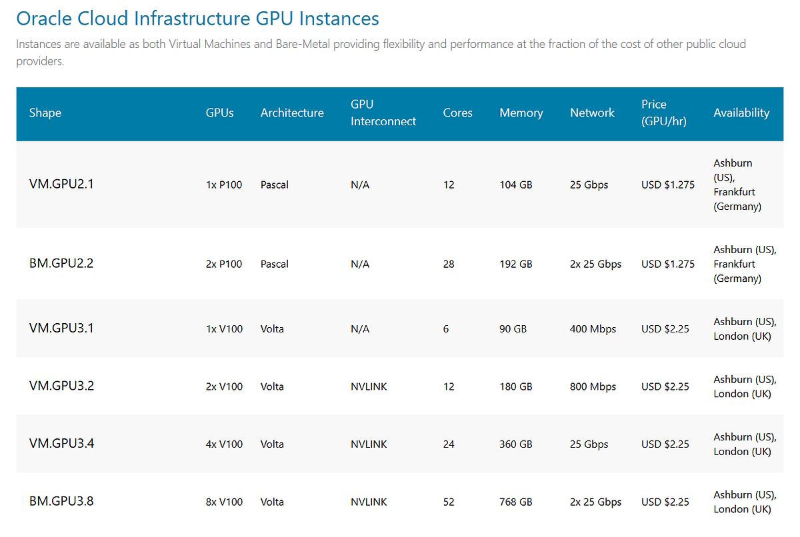The width and height of the screenshot is (800, 537).
Task: Select the Network column header
Action: pos(592,113)
